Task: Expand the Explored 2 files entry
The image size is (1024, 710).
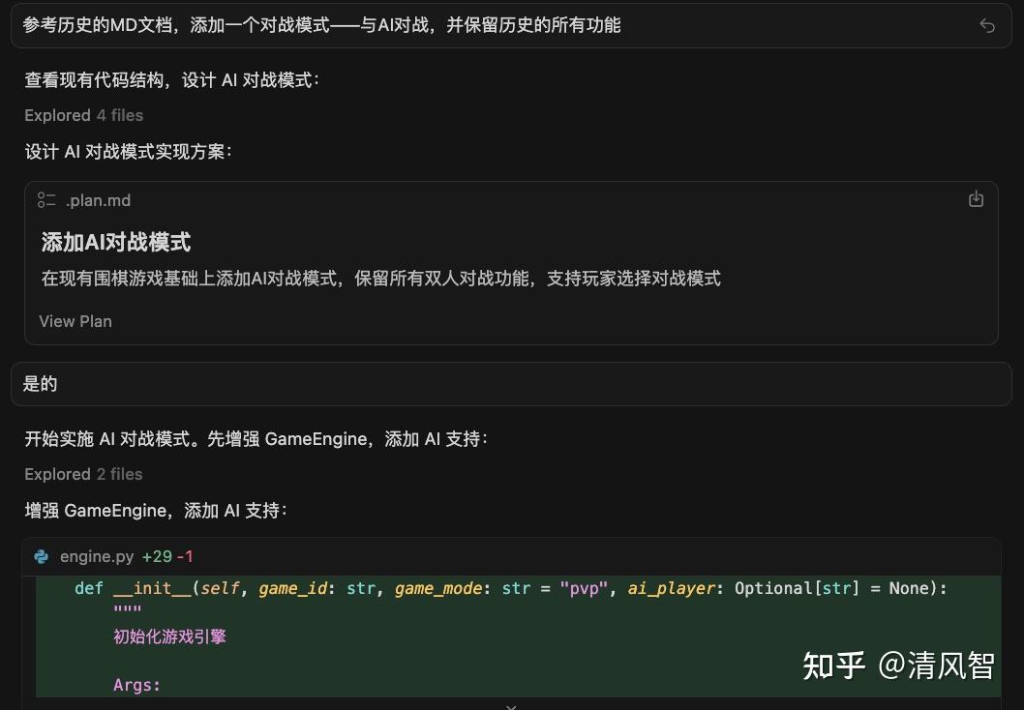Action: coord(83,474)
